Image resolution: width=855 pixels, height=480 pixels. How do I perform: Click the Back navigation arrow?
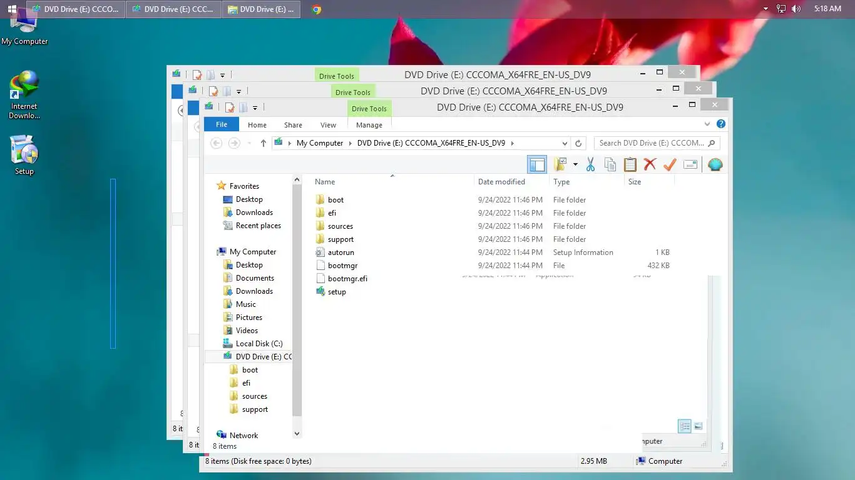tap(216, 143)
